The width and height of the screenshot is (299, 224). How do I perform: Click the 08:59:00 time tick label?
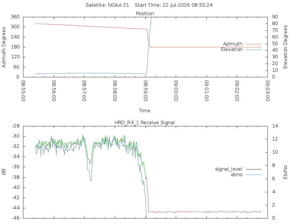145,91
